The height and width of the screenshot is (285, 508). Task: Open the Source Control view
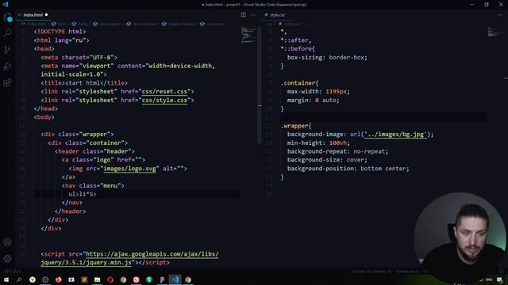(7, 49)
